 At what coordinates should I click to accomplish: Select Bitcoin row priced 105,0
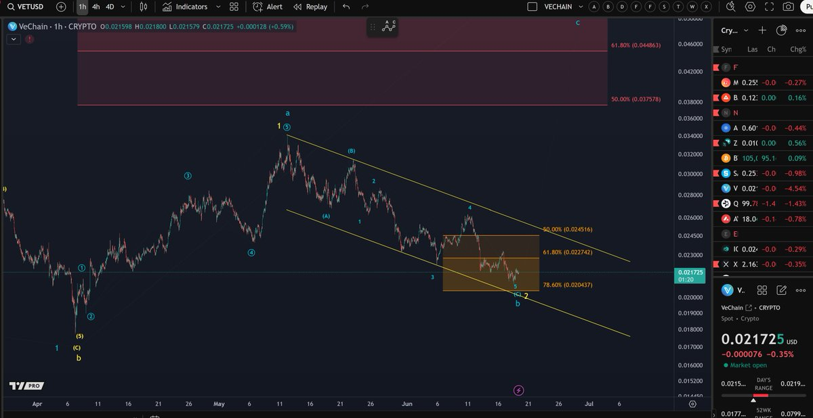pyautogui.click(x=763, y=158)
